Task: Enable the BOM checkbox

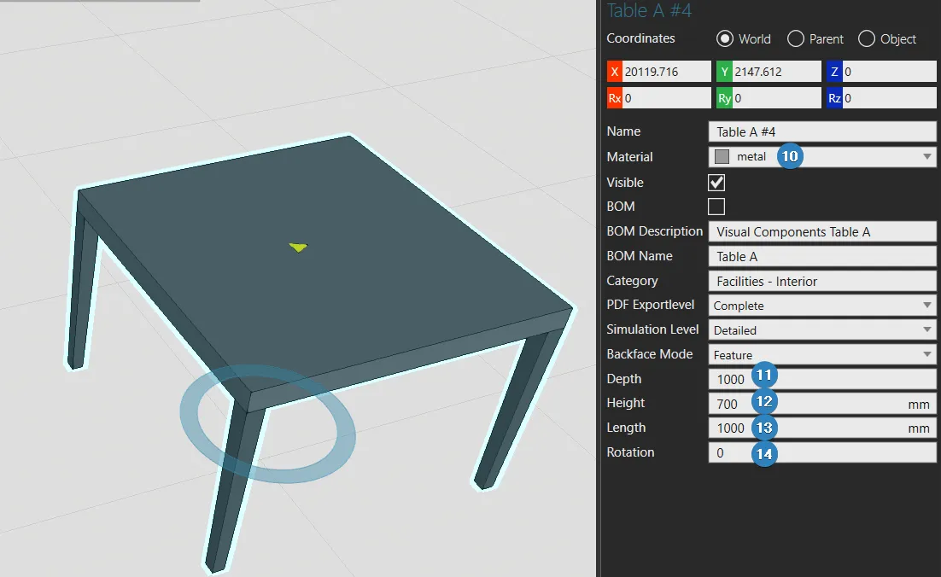Action: pyautogui.click(x=716, y=207)
